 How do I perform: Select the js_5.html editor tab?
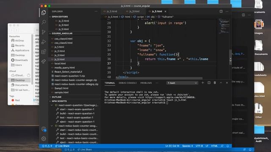point(157,11)
